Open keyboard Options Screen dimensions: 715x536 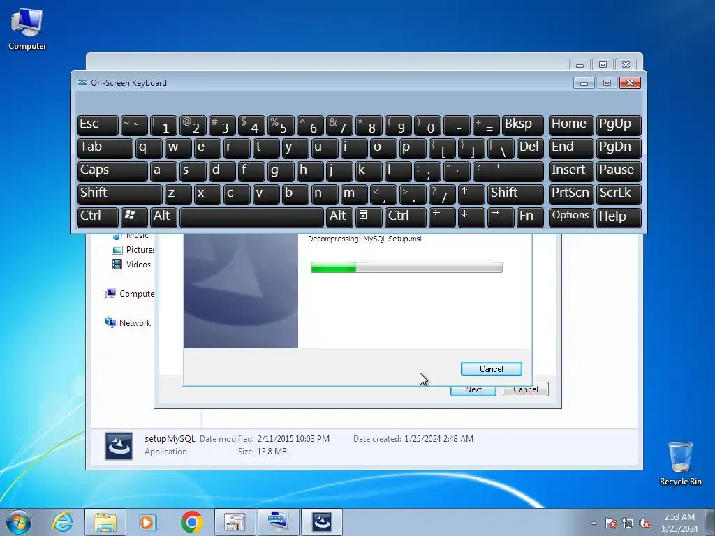click(x=571, y=217)
